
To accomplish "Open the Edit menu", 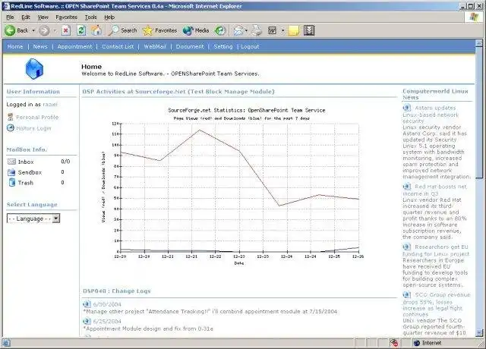I will pyautogui.click(x=26, y=17).
